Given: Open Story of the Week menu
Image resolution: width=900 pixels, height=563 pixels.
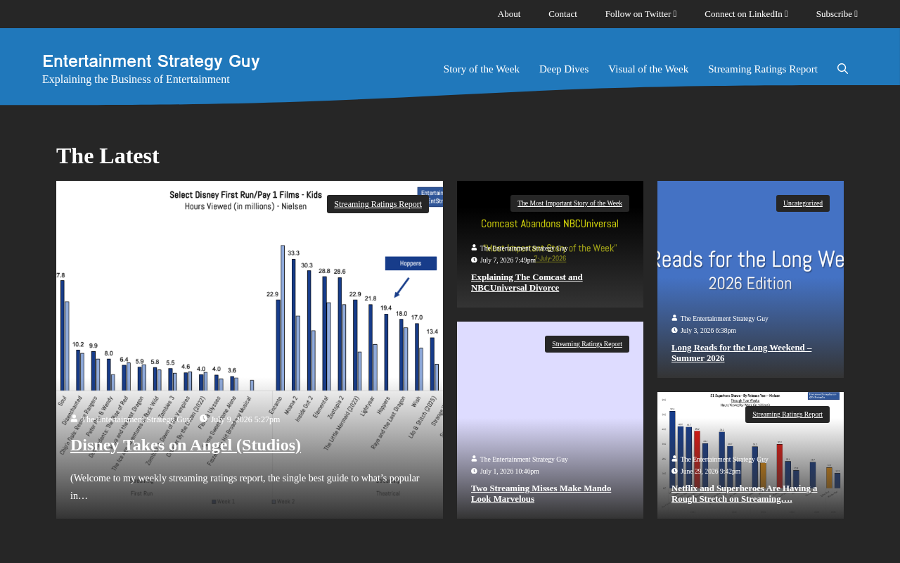Looking at the screenshot, I should 482,69.
